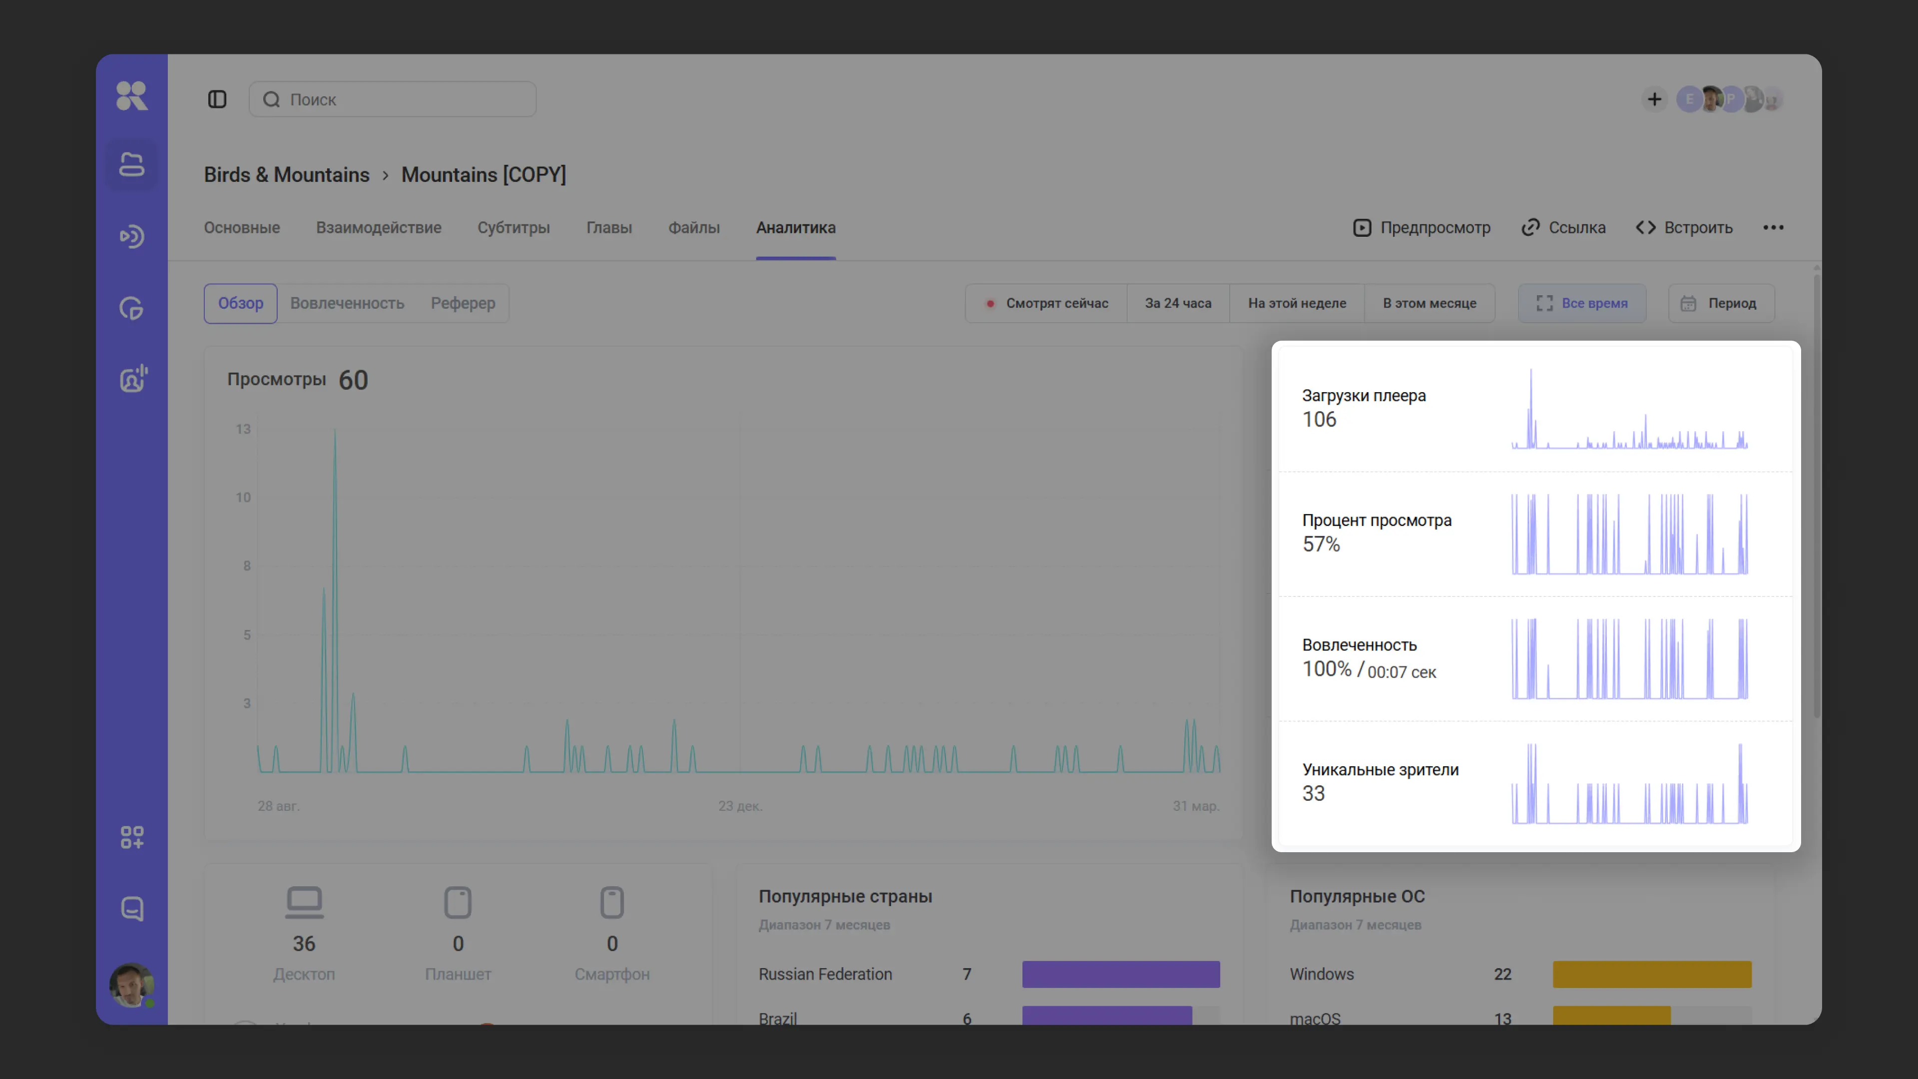Open the three-dots more options menu

pyautogui.click(x=1773, y=228)
